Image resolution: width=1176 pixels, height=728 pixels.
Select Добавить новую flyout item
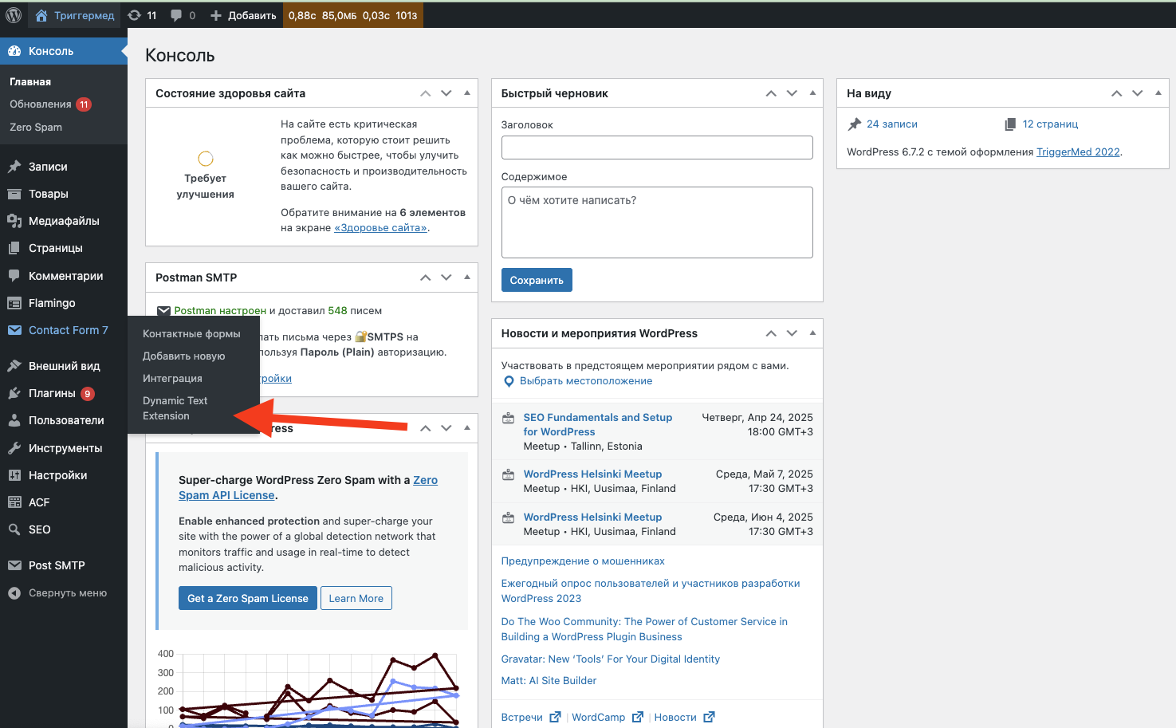(184, 356)
